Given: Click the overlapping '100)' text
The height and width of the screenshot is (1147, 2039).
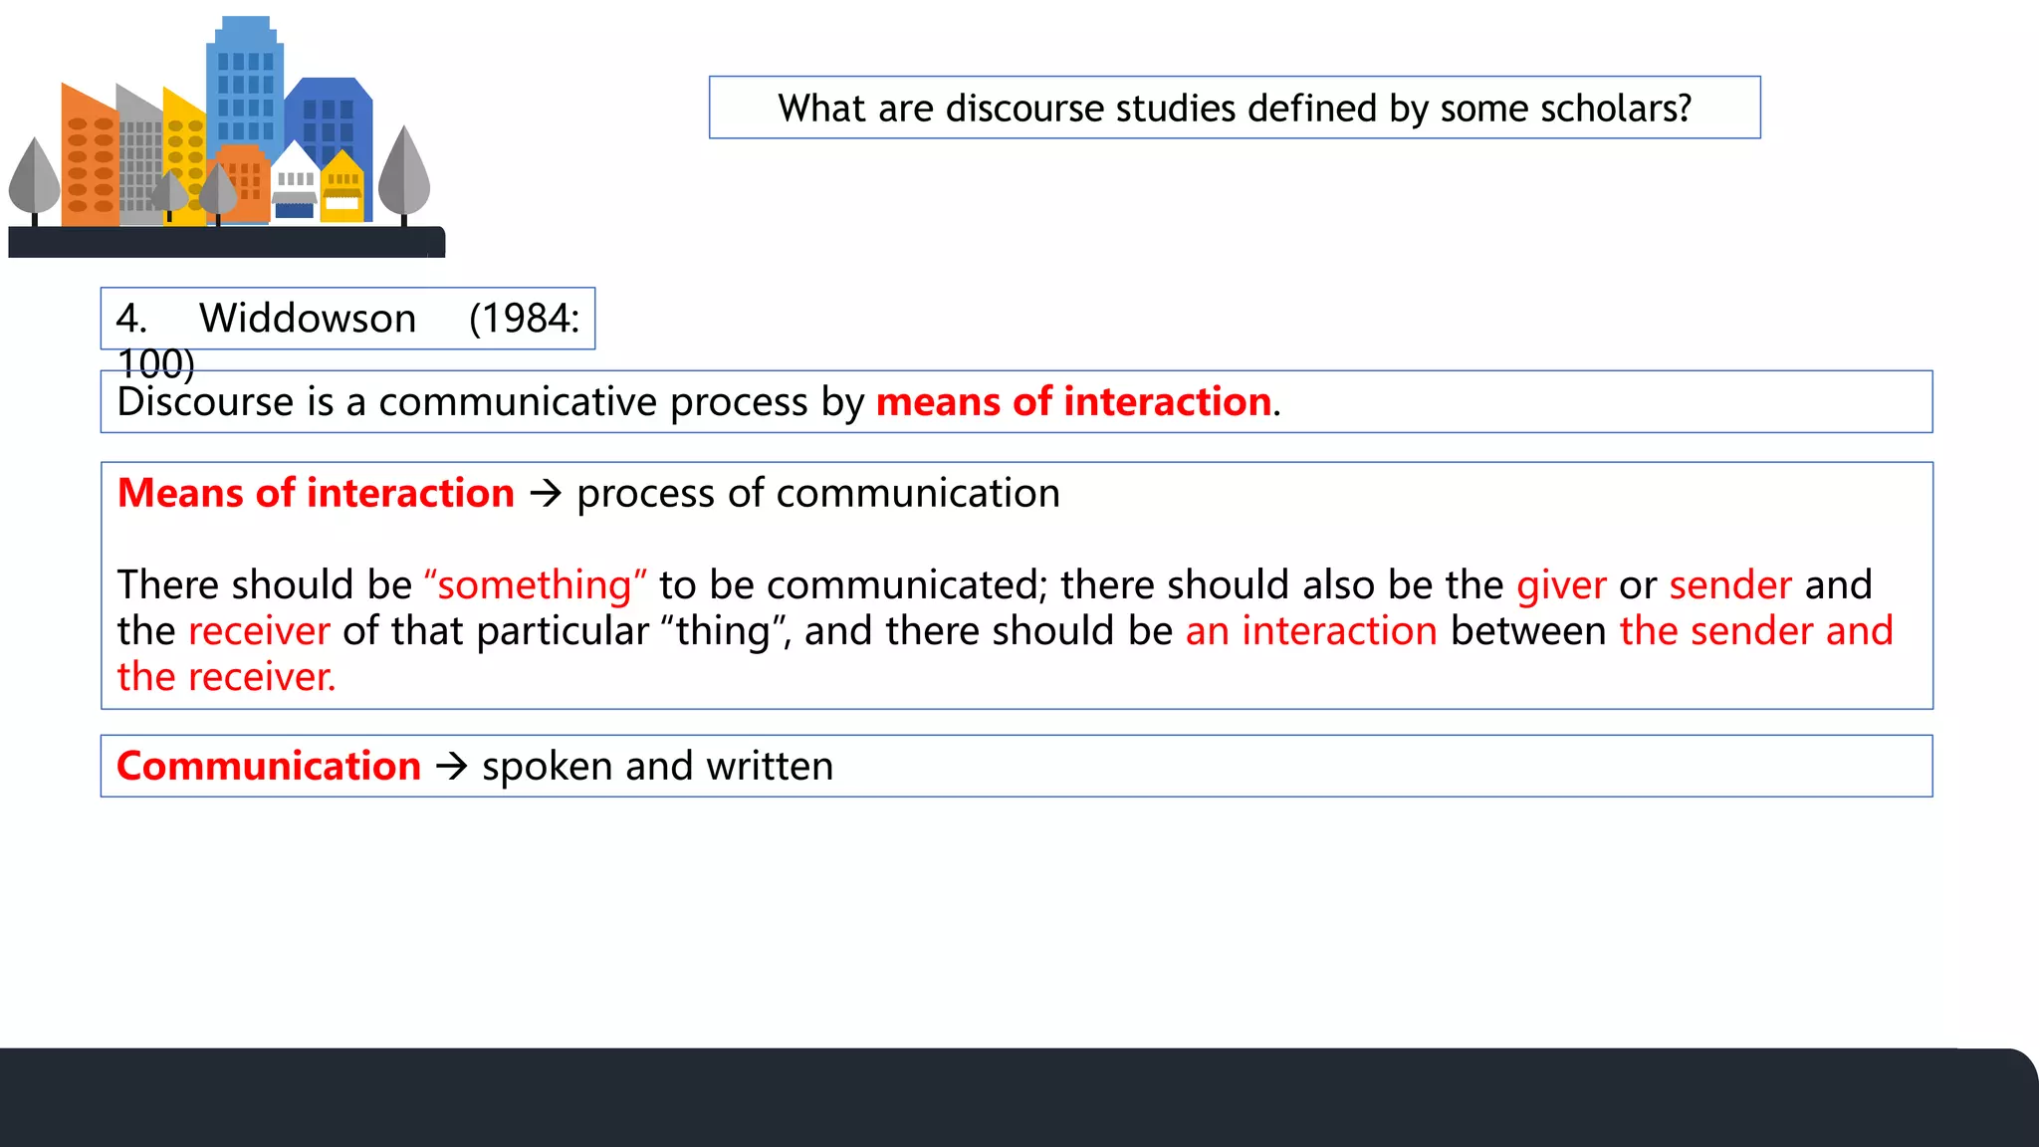Looking at the screenshot, I should point(155,362).
